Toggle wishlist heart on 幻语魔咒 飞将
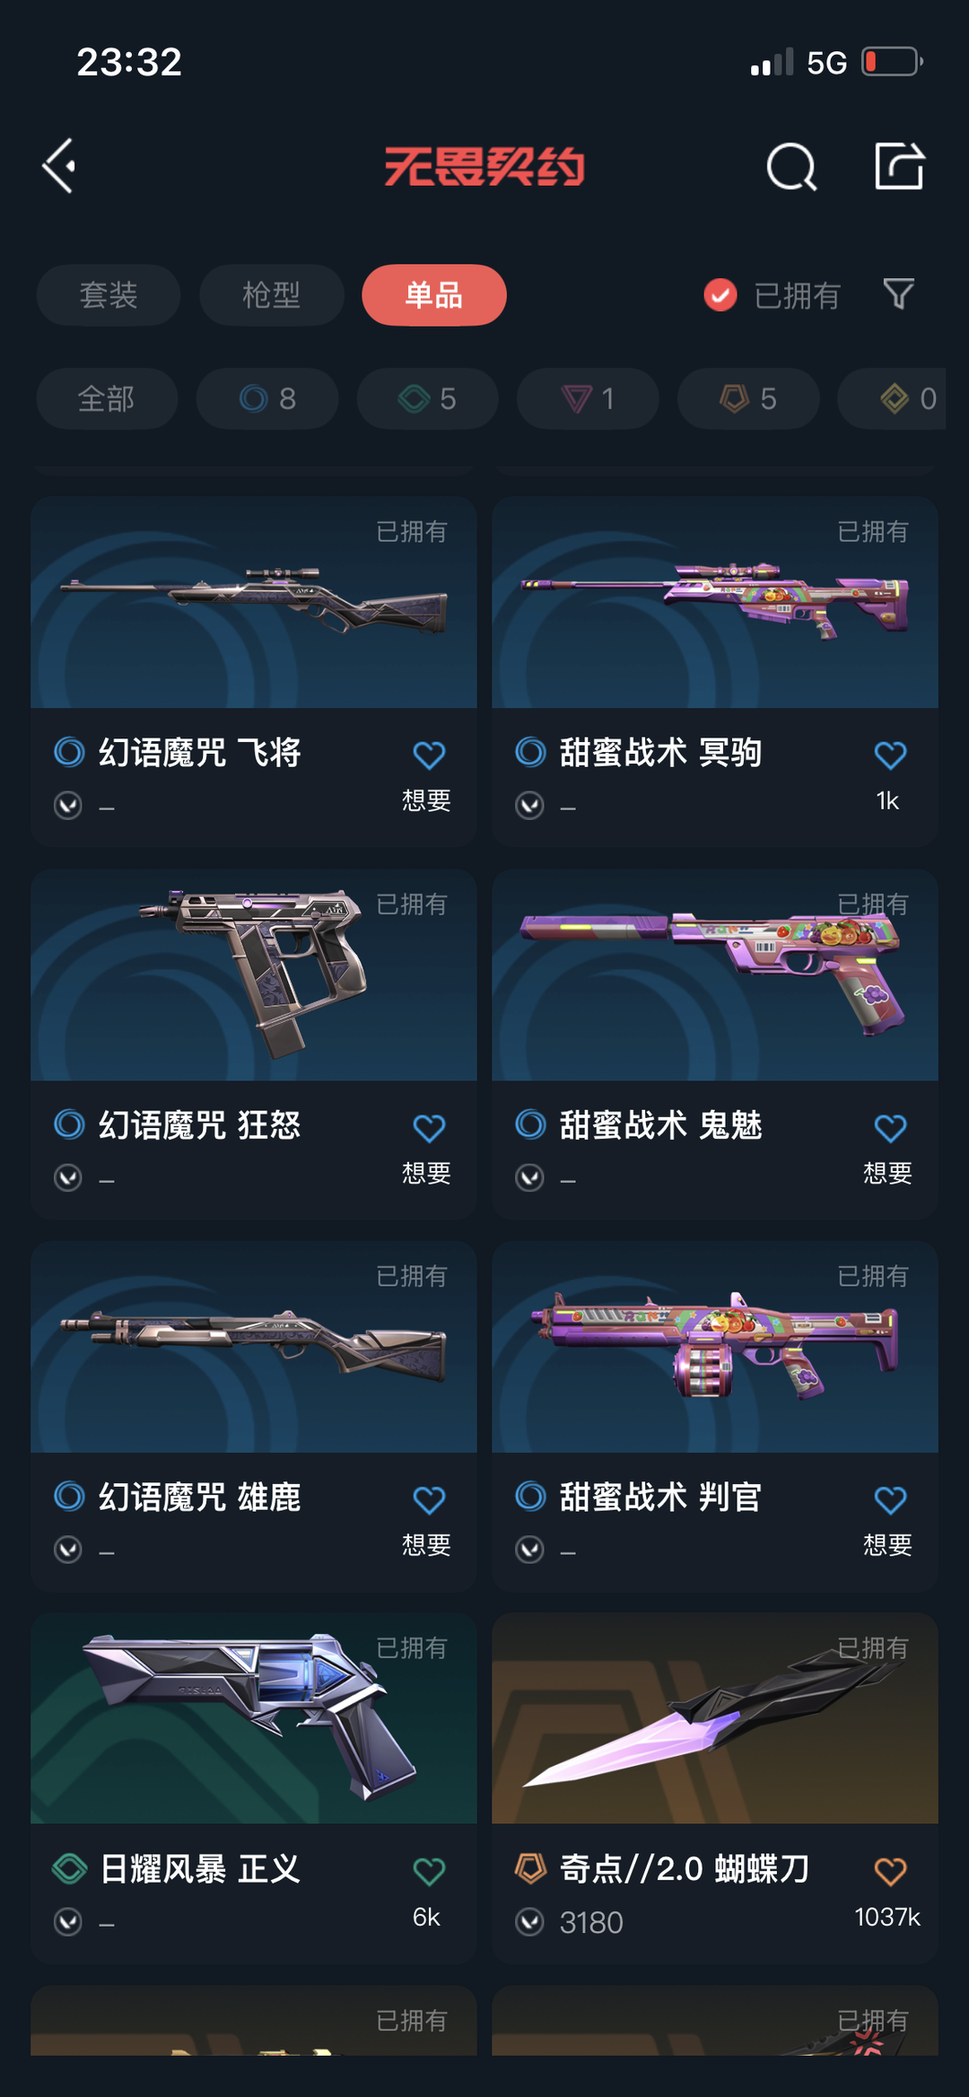969x2097 pixels. [429, 756]
